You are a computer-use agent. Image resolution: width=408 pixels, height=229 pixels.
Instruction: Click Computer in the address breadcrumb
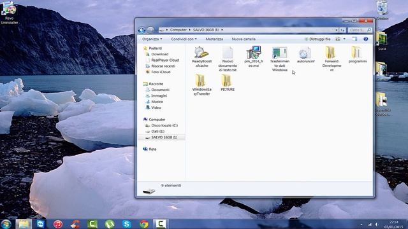pos(178,30)
